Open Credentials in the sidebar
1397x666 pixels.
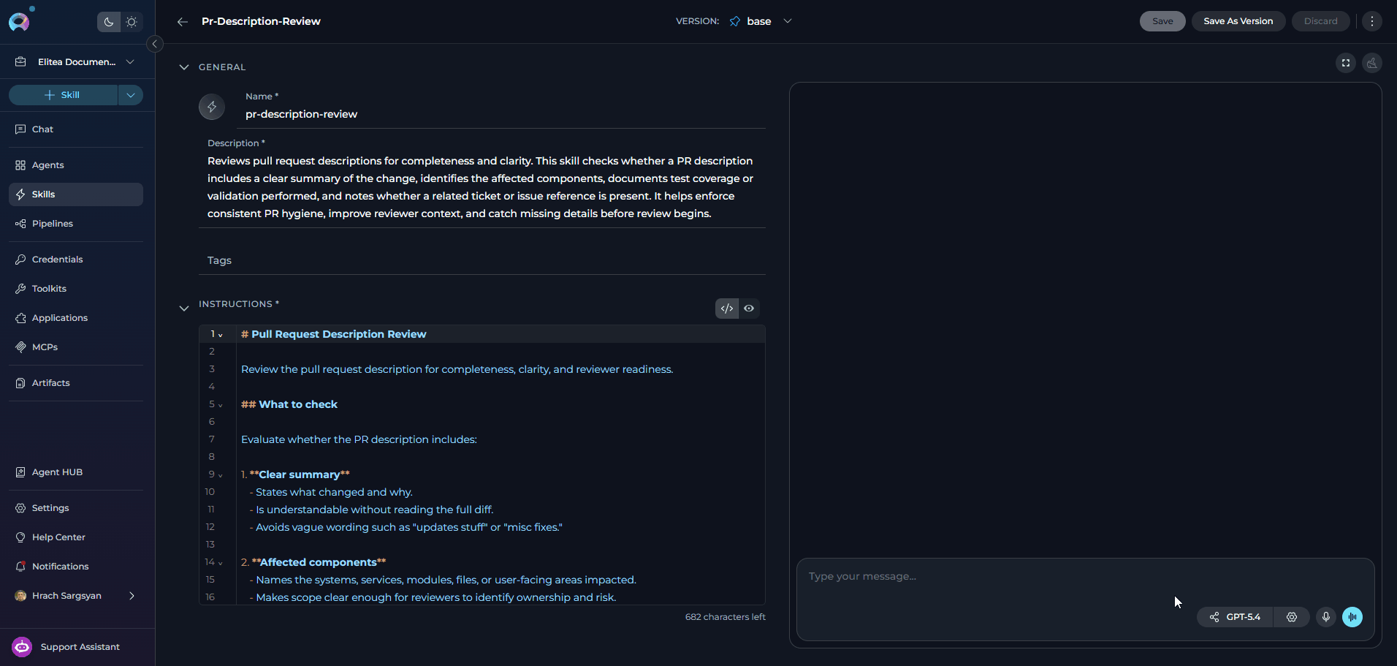(x=76, y=260)
